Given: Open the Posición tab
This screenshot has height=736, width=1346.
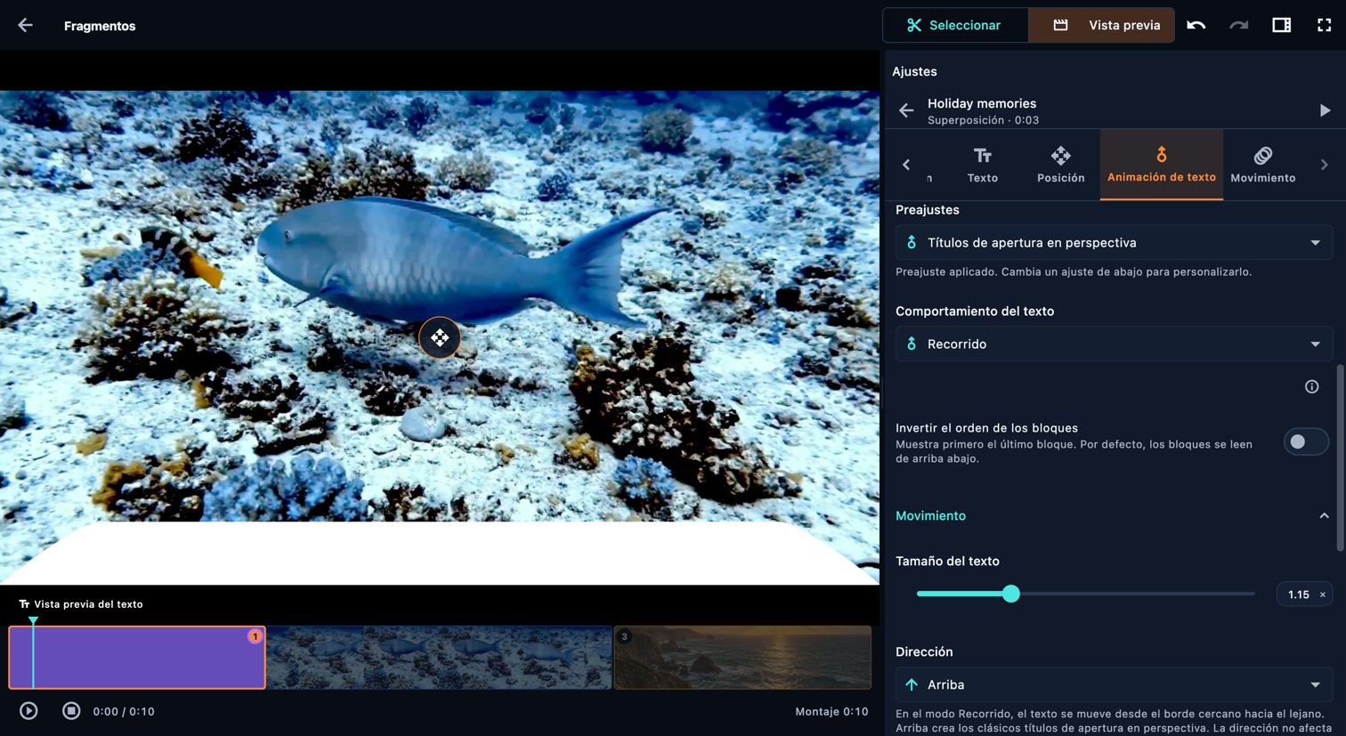Looking at the screenshot, I should tap(1061, 165).
